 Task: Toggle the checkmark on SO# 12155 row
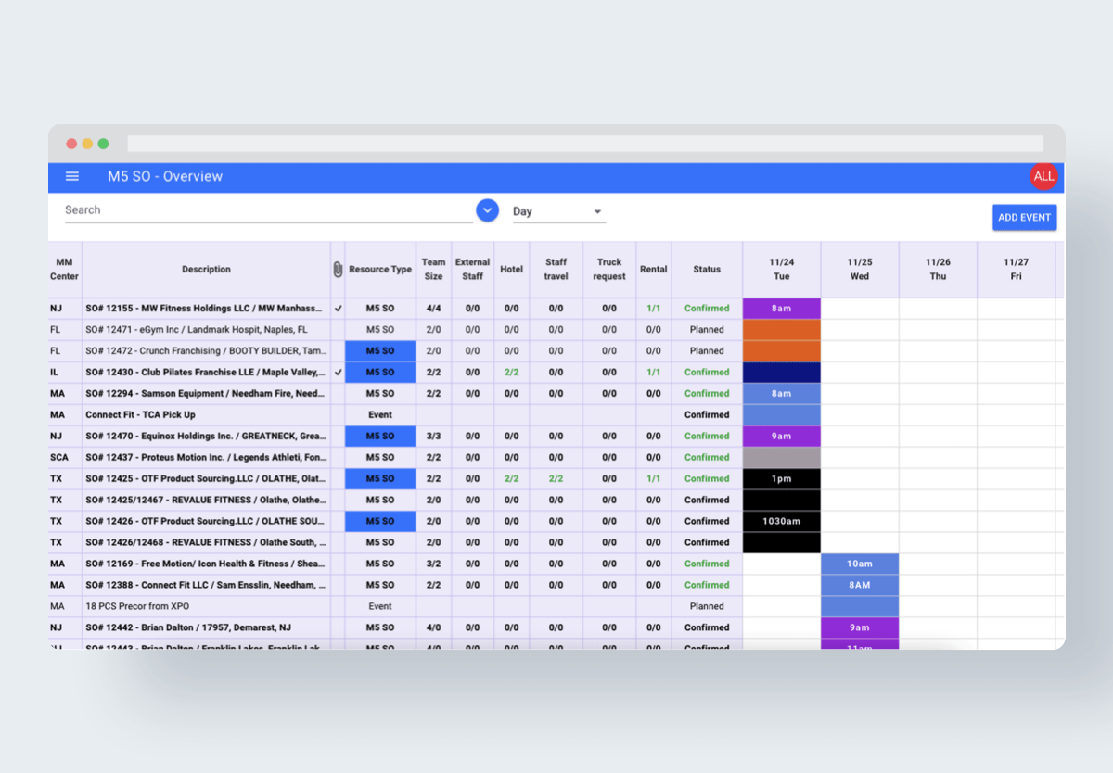[x=338, y=308]
